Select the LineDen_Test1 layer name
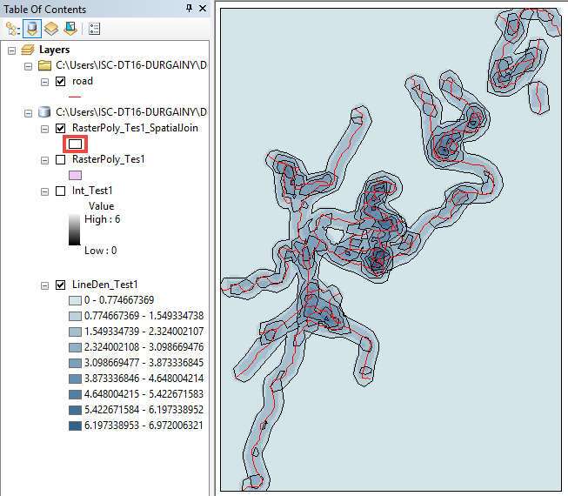Viewport: 568px width, 496px height. [105, 285]
